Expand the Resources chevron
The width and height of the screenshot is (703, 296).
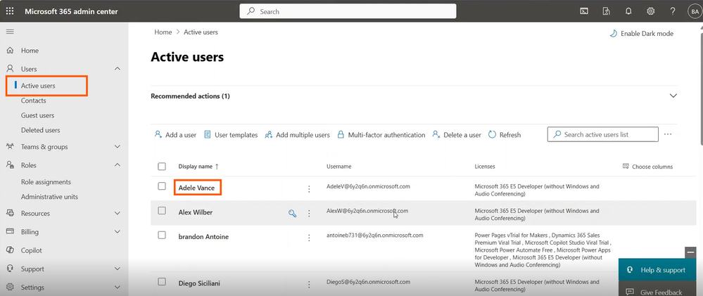[x=118, y=213]
